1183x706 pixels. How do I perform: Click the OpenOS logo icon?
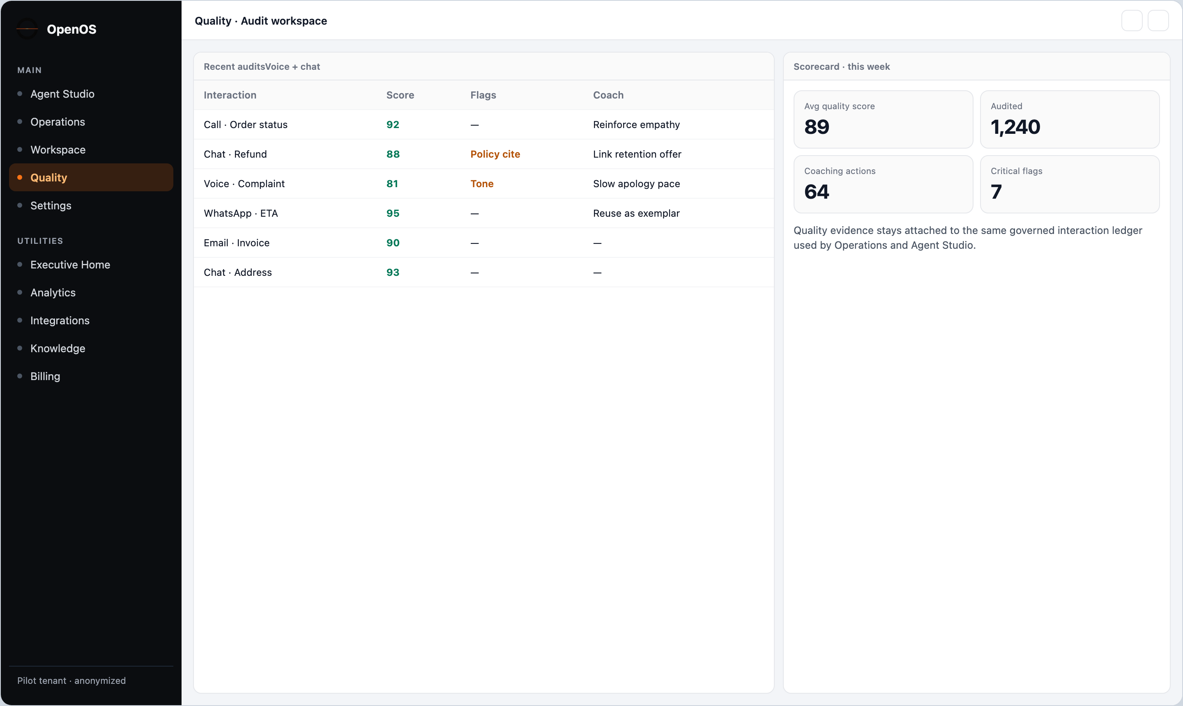27,29
